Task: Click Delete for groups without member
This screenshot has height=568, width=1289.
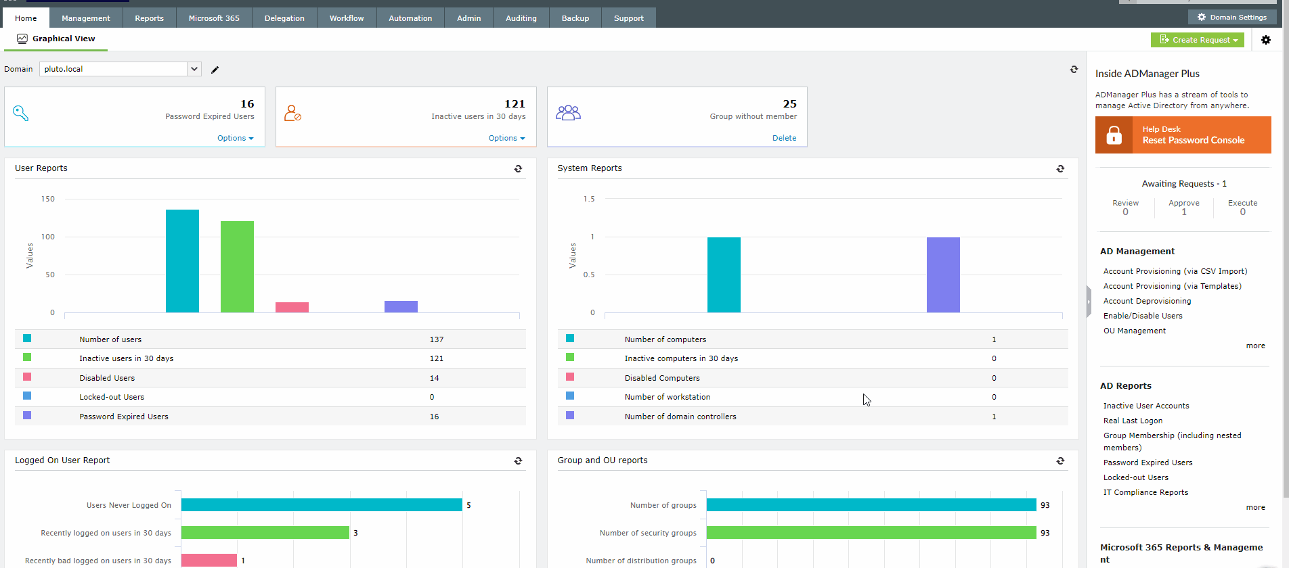Action: tap(784, 138)
